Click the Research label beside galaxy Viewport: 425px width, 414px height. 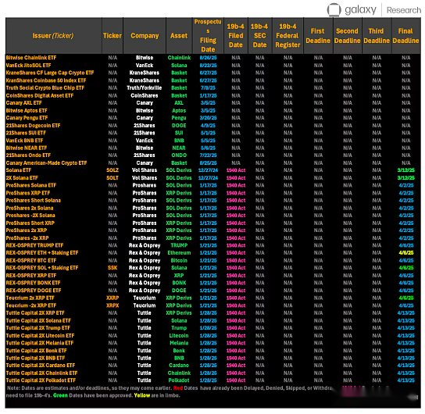404,10
